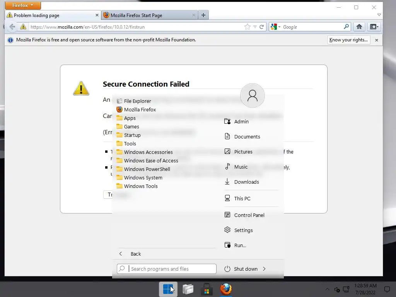Open the Admin user folder
This screenshot has height=297, width=396.
tap(236, 121)
